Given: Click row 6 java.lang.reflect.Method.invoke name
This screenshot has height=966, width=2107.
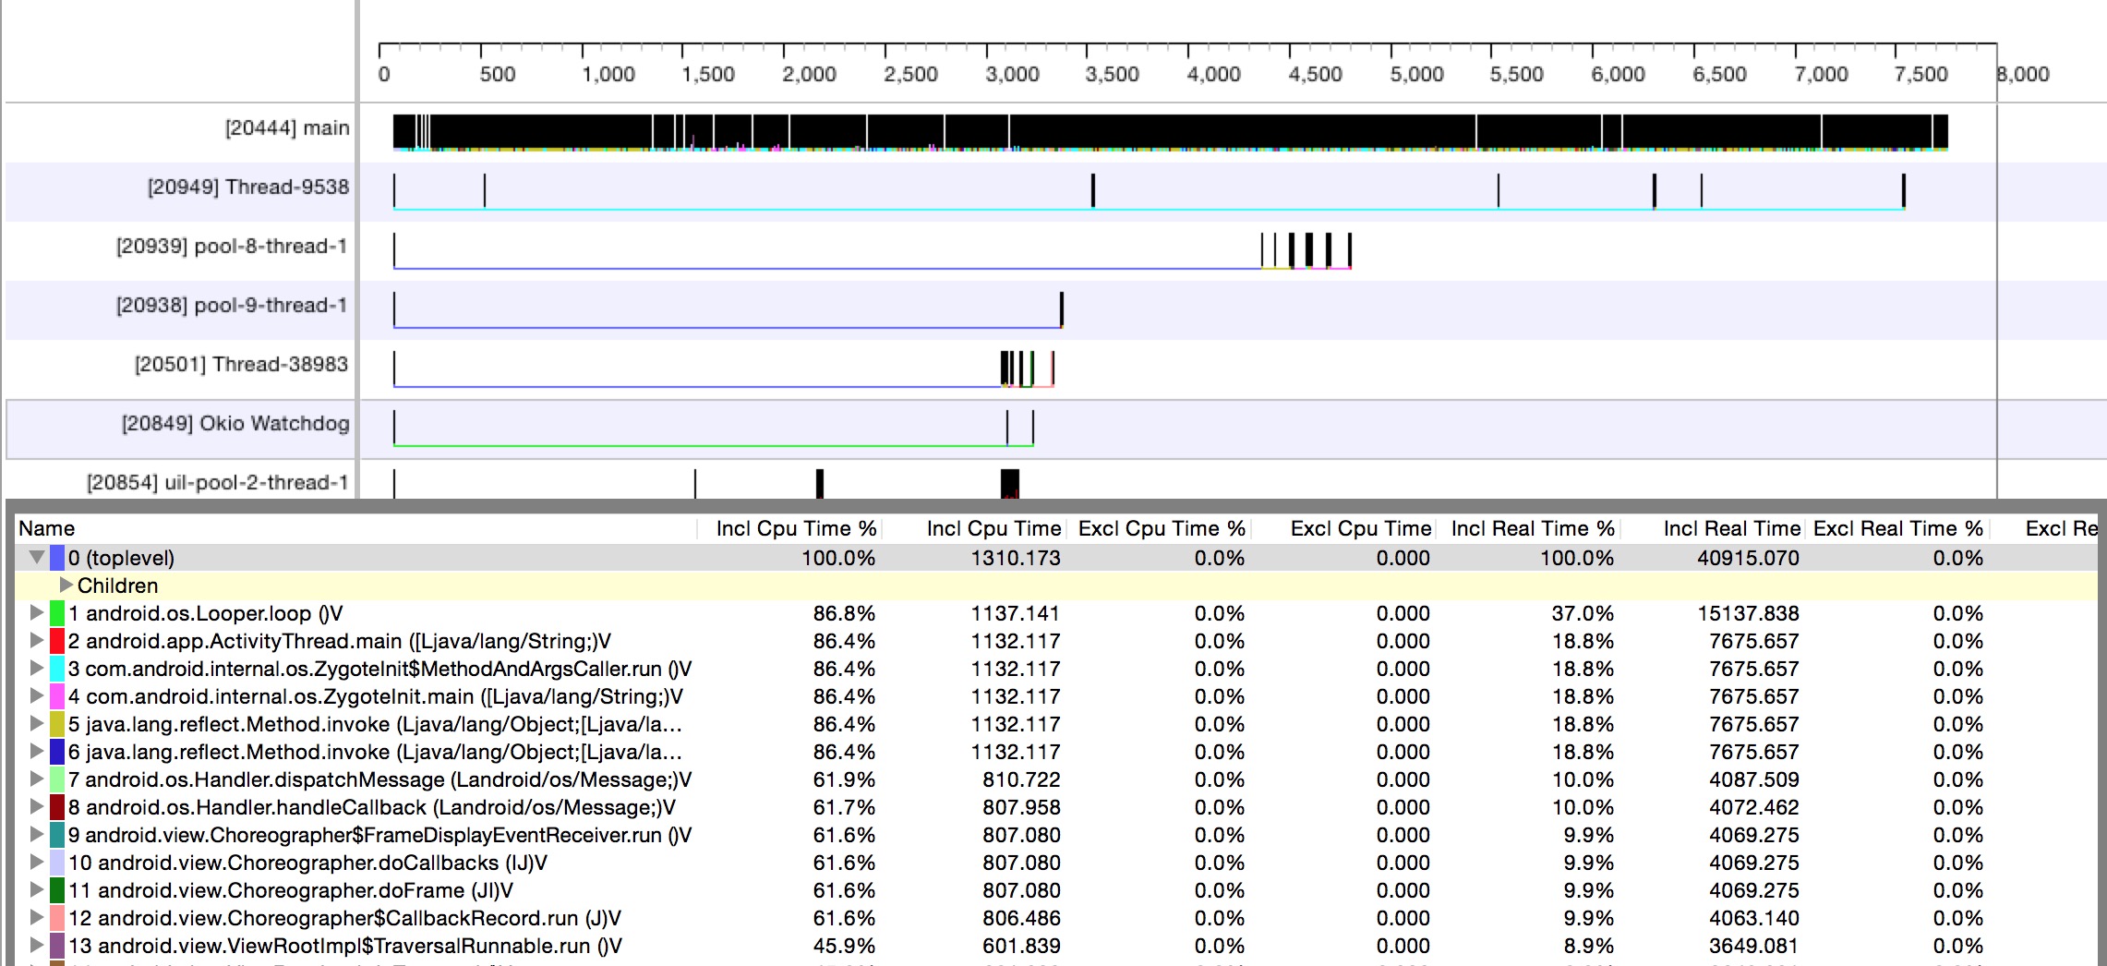Looking at the screenshot, I should point(384,752).
